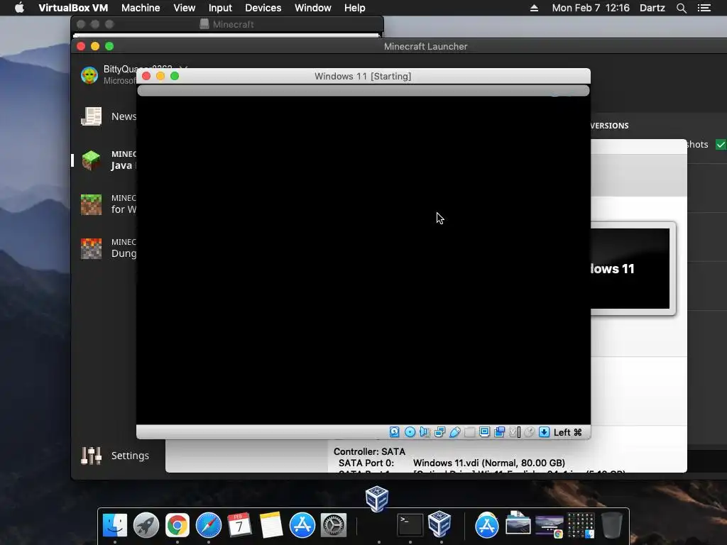The width and height of the screenshot is (727, 545).
Task: Click the eject icon in menu bar
Action: point(534,8)
